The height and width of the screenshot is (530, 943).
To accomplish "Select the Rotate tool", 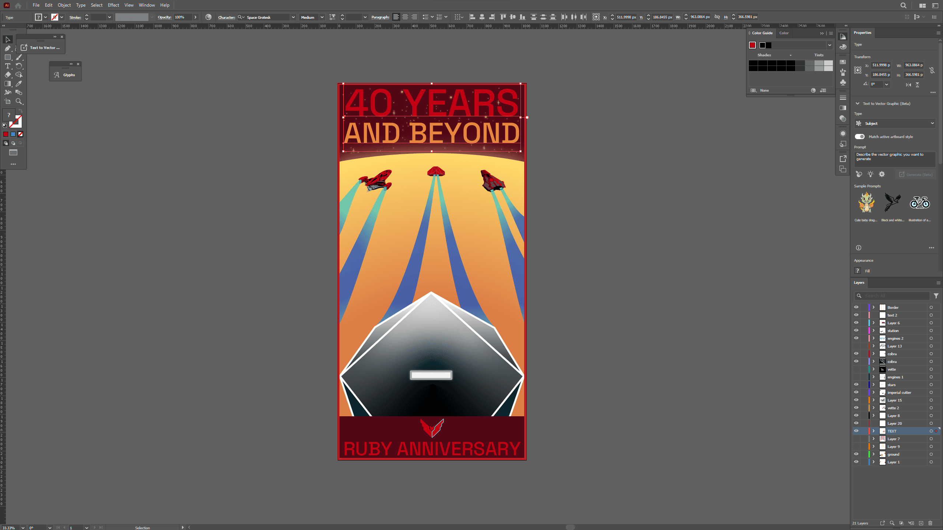I will [19, 66].
